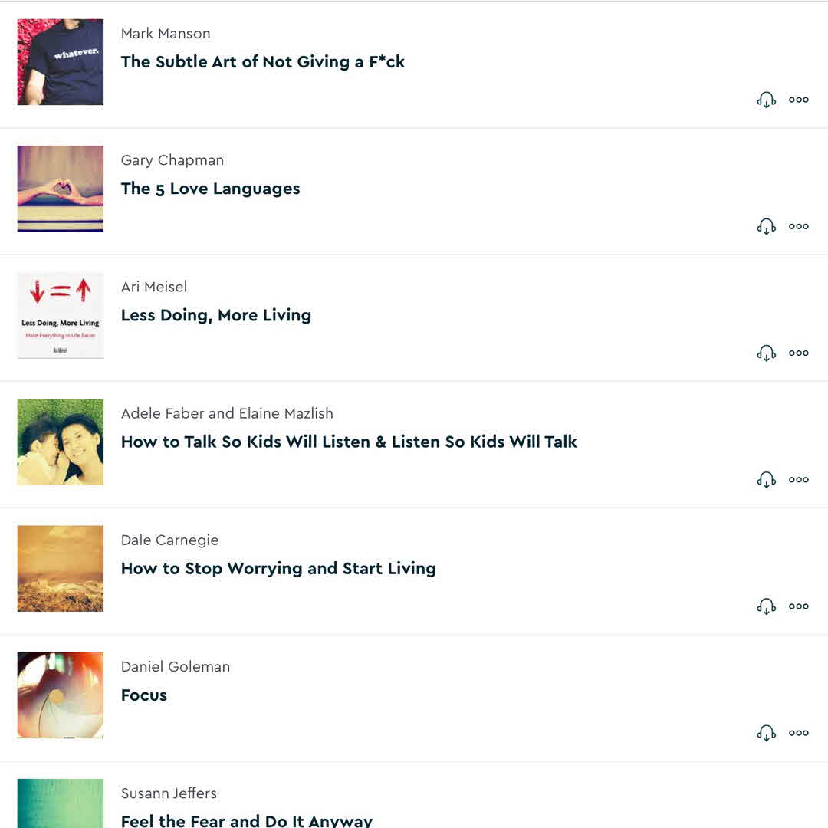
Task: Open The 5 Love Languages title
Action: 211,189
